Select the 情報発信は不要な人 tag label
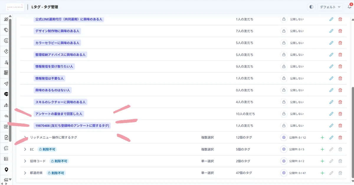 [50, 78]
